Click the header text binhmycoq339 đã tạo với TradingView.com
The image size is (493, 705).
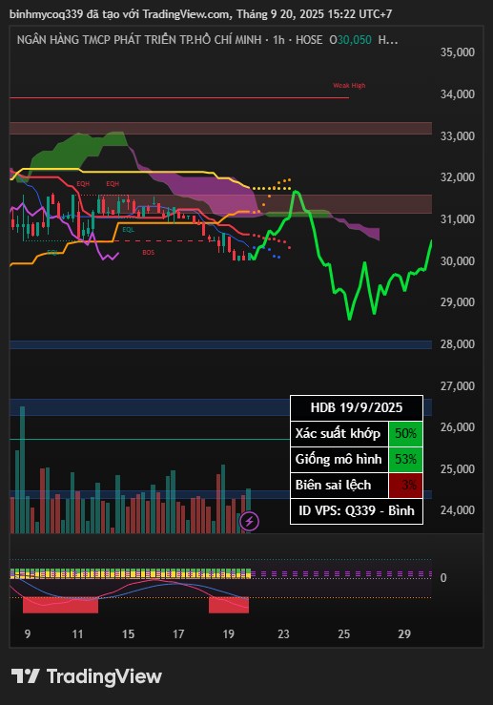click(119, 14)
